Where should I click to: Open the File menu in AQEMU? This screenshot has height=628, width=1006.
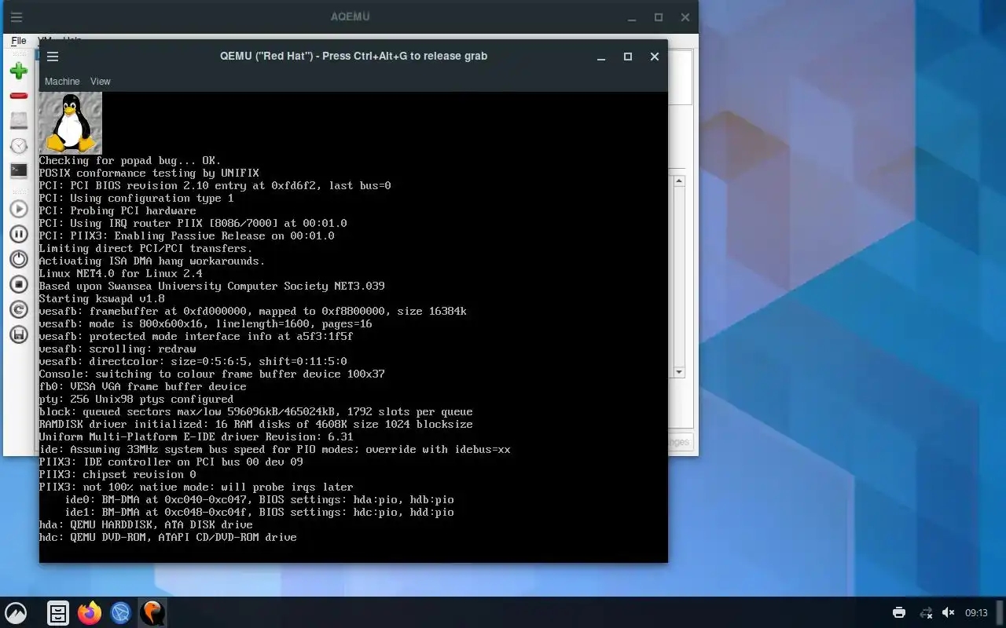(x=19, y=40)
